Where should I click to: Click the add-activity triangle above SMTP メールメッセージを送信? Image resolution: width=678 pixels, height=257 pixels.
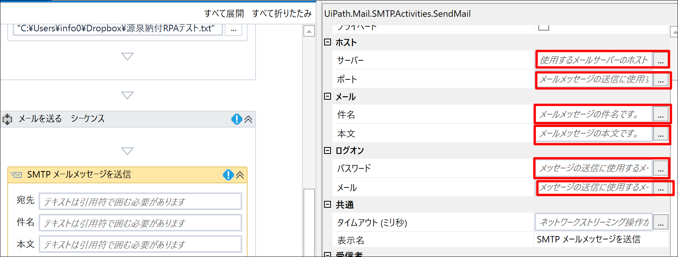pos(127,151)
